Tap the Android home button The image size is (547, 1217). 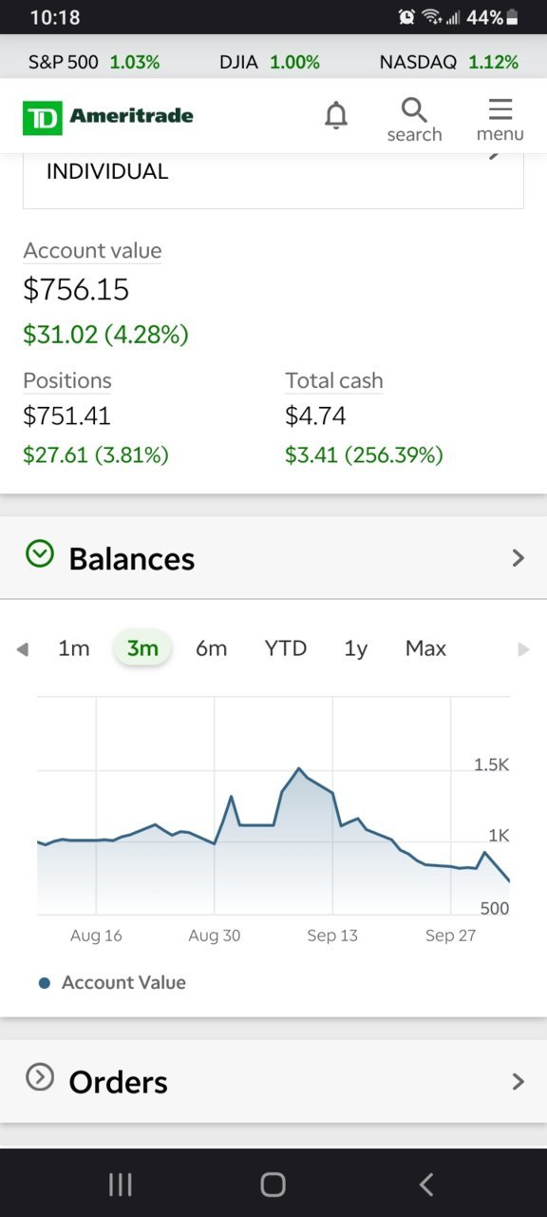(273, 1184)
